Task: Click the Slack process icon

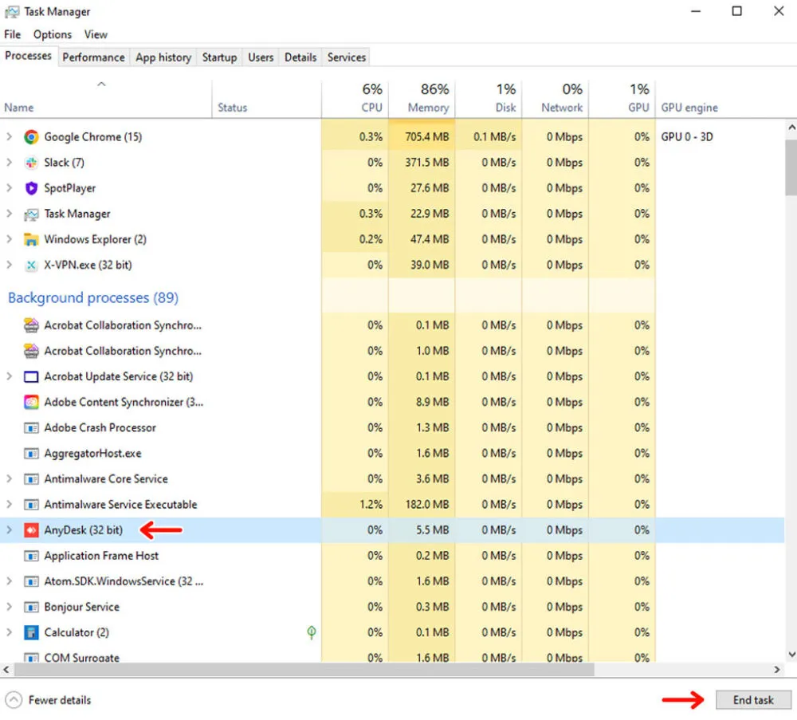Action: (31, 163)
